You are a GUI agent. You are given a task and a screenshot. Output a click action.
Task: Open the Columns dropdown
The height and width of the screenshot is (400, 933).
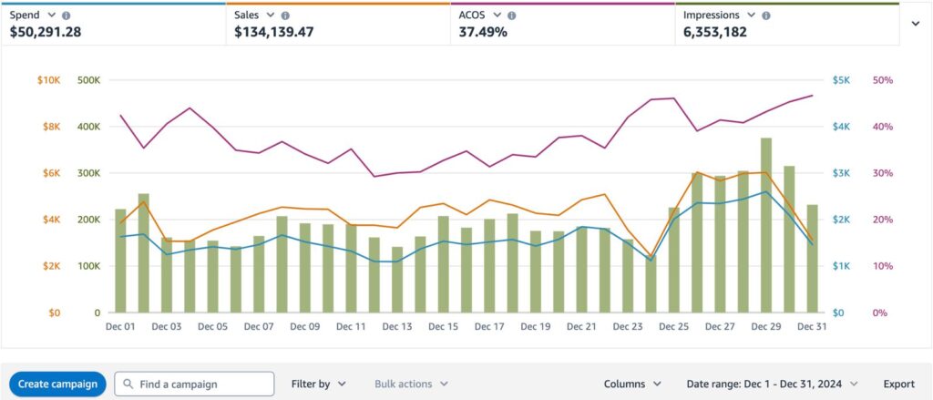pos(631,385)
